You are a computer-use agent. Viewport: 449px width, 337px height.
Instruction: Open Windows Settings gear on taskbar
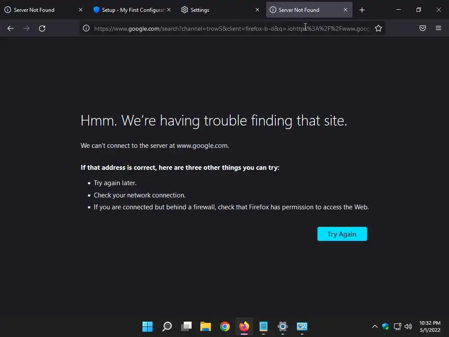click(x=283, y=326)
